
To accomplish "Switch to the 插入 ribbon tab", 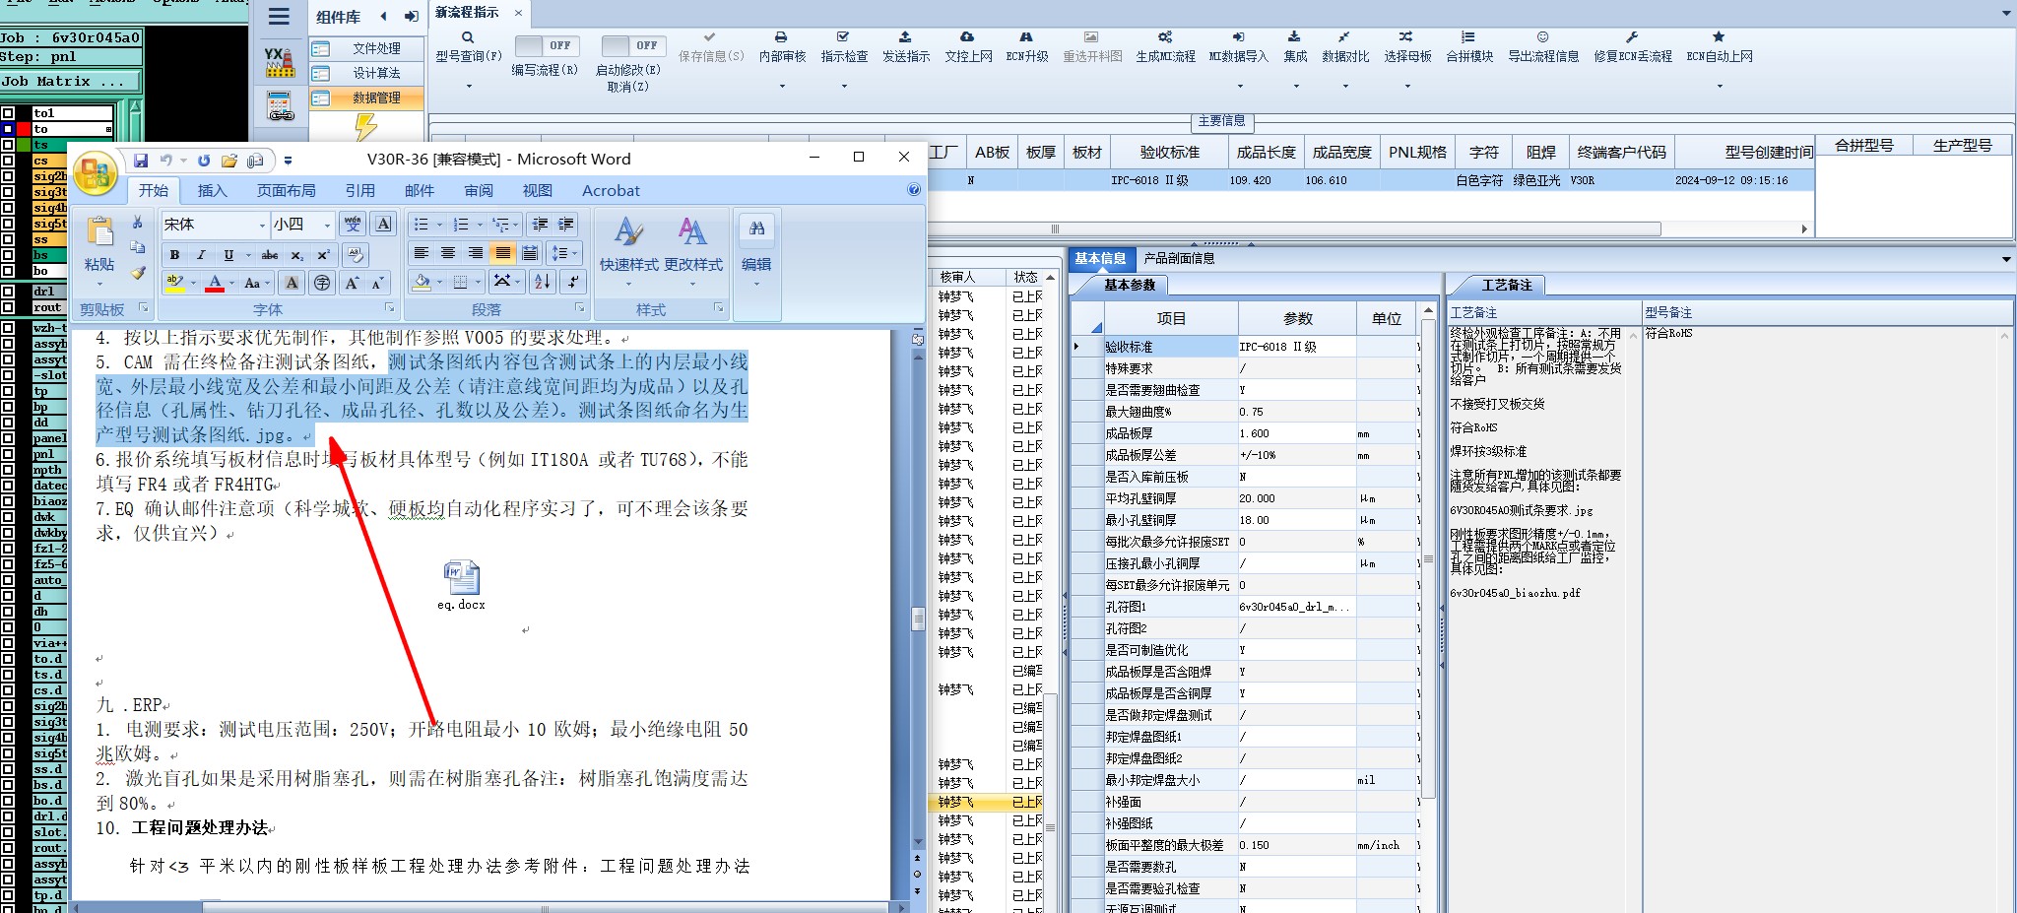I will click(212, 190).
